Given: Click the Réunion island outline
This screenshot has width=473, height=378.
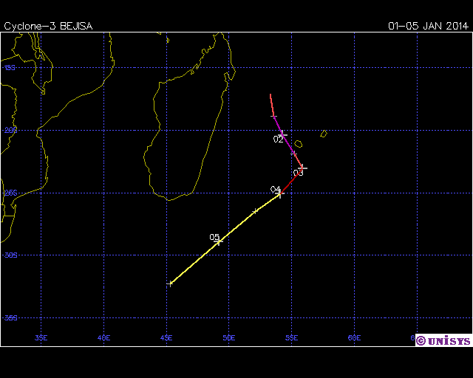Looking at the screenshot, I should click(x=299, y=144).
